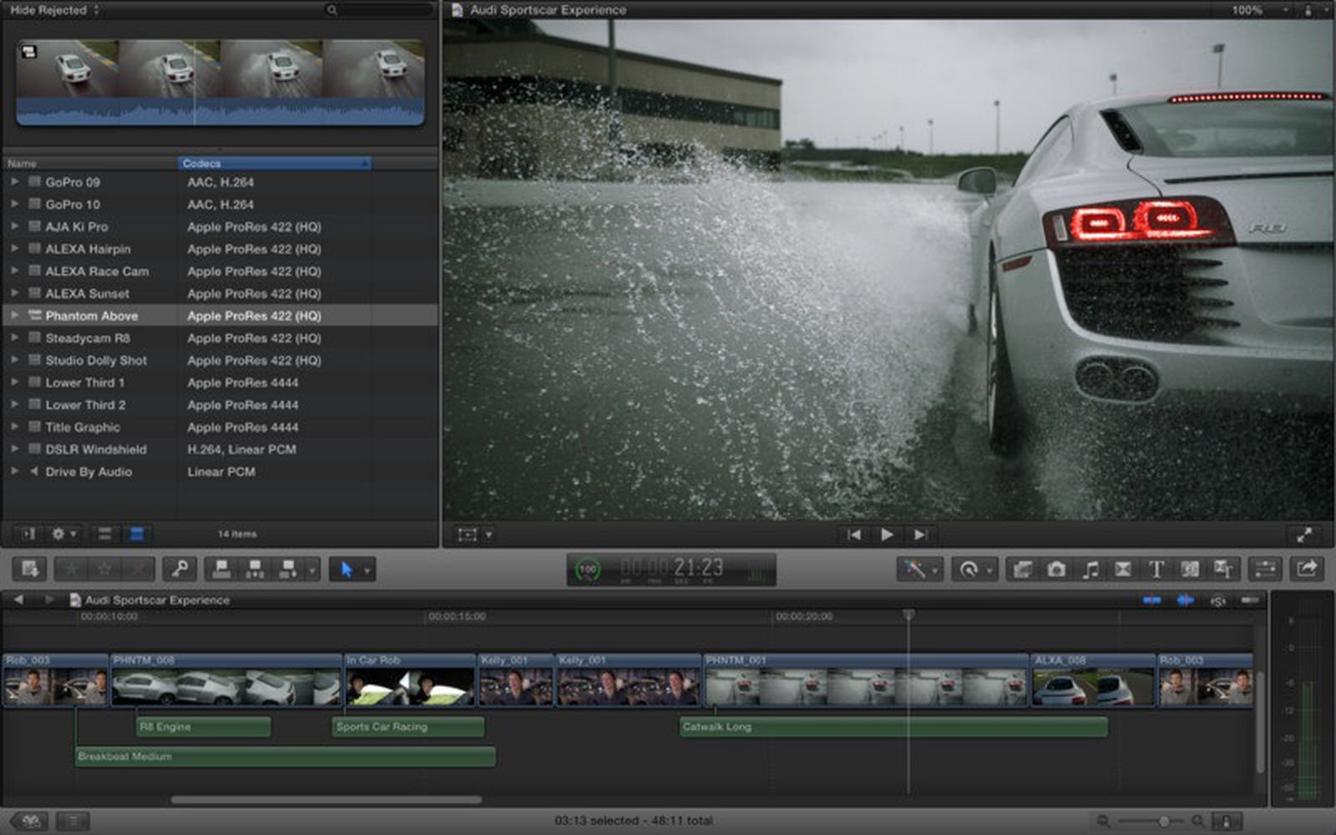The height and width of the screenshot is (835, 1336).
Task: Open the Music and Sound browser
Action: 1091,570
